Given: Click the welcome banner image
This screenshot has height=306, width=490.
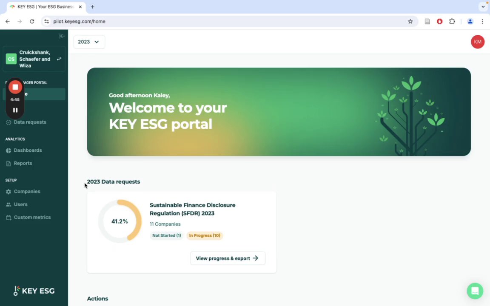Looking at the screenshot, I should (279, 112).
